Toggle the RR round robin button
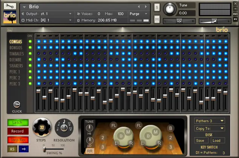The image size is (239, 158). click(90, 151)
